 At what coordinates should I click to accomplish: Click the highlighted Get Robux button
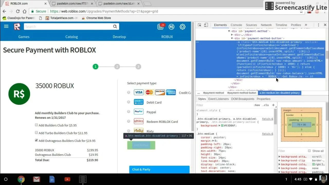141,145
